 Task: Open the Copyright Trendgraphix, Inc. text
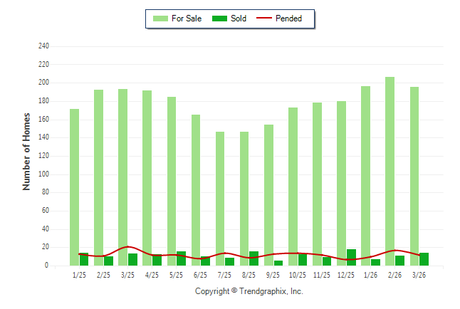pos(249,292)
